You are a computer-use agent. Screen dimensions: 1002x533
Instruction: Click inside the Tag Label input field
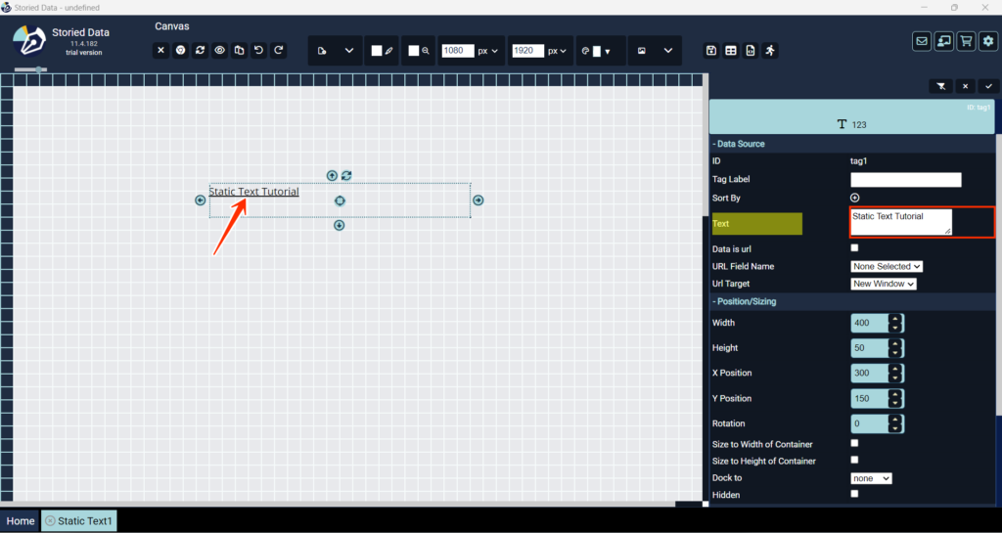(x=905, y=180)
